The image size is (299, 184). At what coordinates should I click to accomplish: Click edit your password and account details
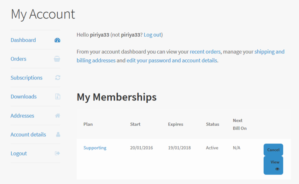pos(172,61)
